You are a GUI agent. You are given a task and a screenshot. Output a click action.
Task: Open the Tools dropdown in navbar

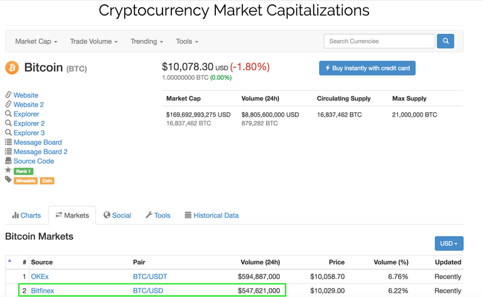tap(187, 41)
